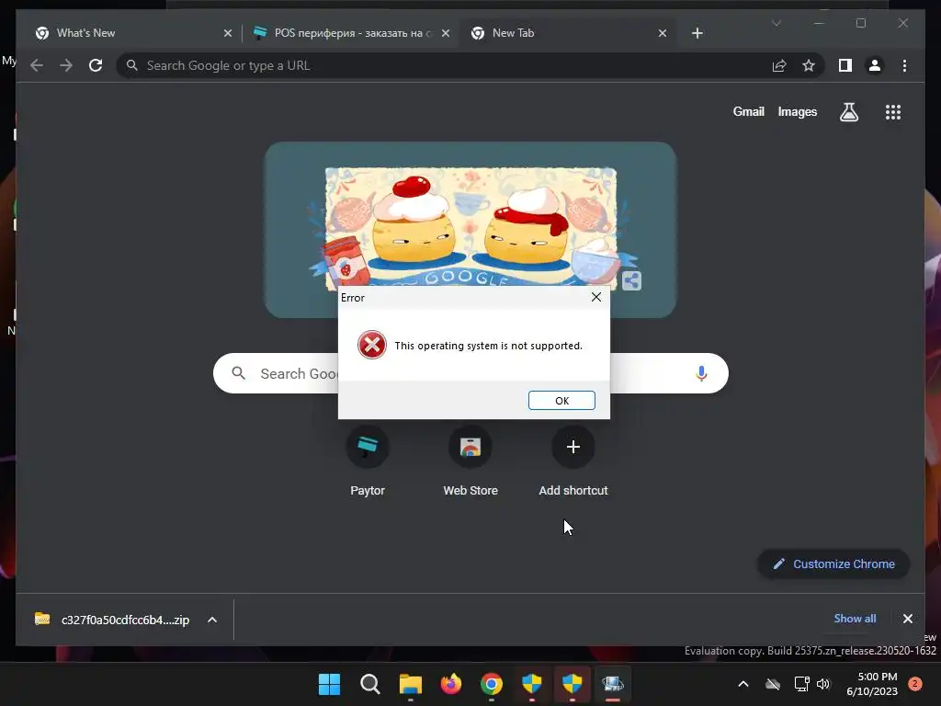Go forward with the forward arrow
Screen dimensions: 941x706
click(66, 65)
